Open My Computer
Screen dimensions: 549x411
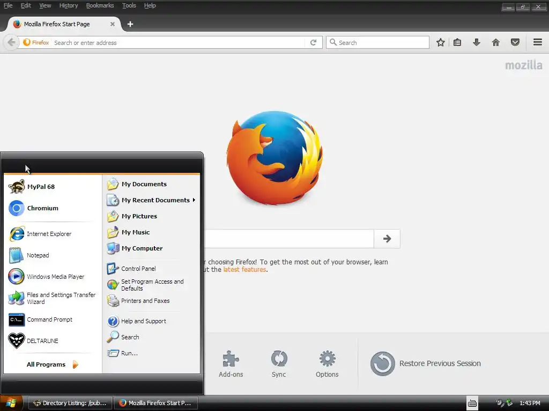click(x=151, y=248)
